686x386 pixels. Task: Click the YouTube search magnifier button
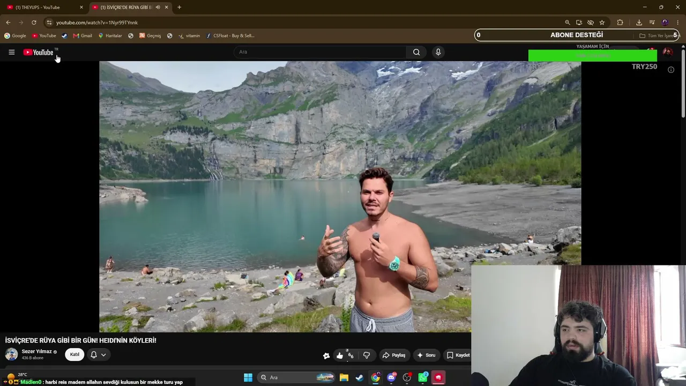pos(416,52)
